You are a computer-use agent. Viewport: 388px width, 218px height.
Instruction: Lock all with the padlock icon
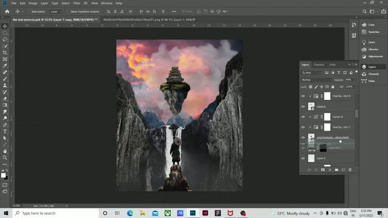(x=333, y=87)
